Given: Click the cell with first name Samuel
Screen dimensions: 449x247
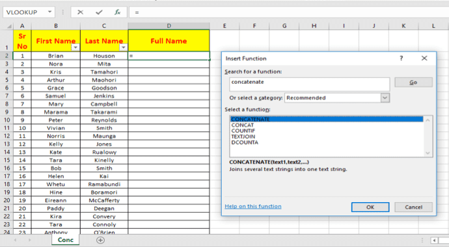Looking at the screenshot, I should 56,96.
